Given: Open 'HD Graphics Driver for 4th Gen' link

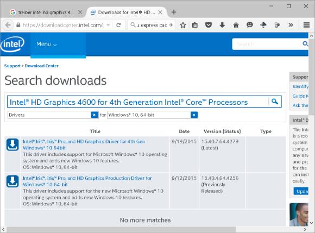Looking at the screenshot, I should tap(84, 144).
